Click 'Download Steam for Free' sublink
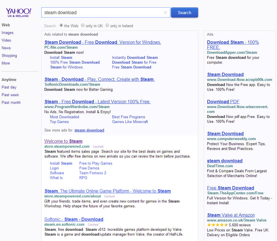 click(x=134, y=62)
